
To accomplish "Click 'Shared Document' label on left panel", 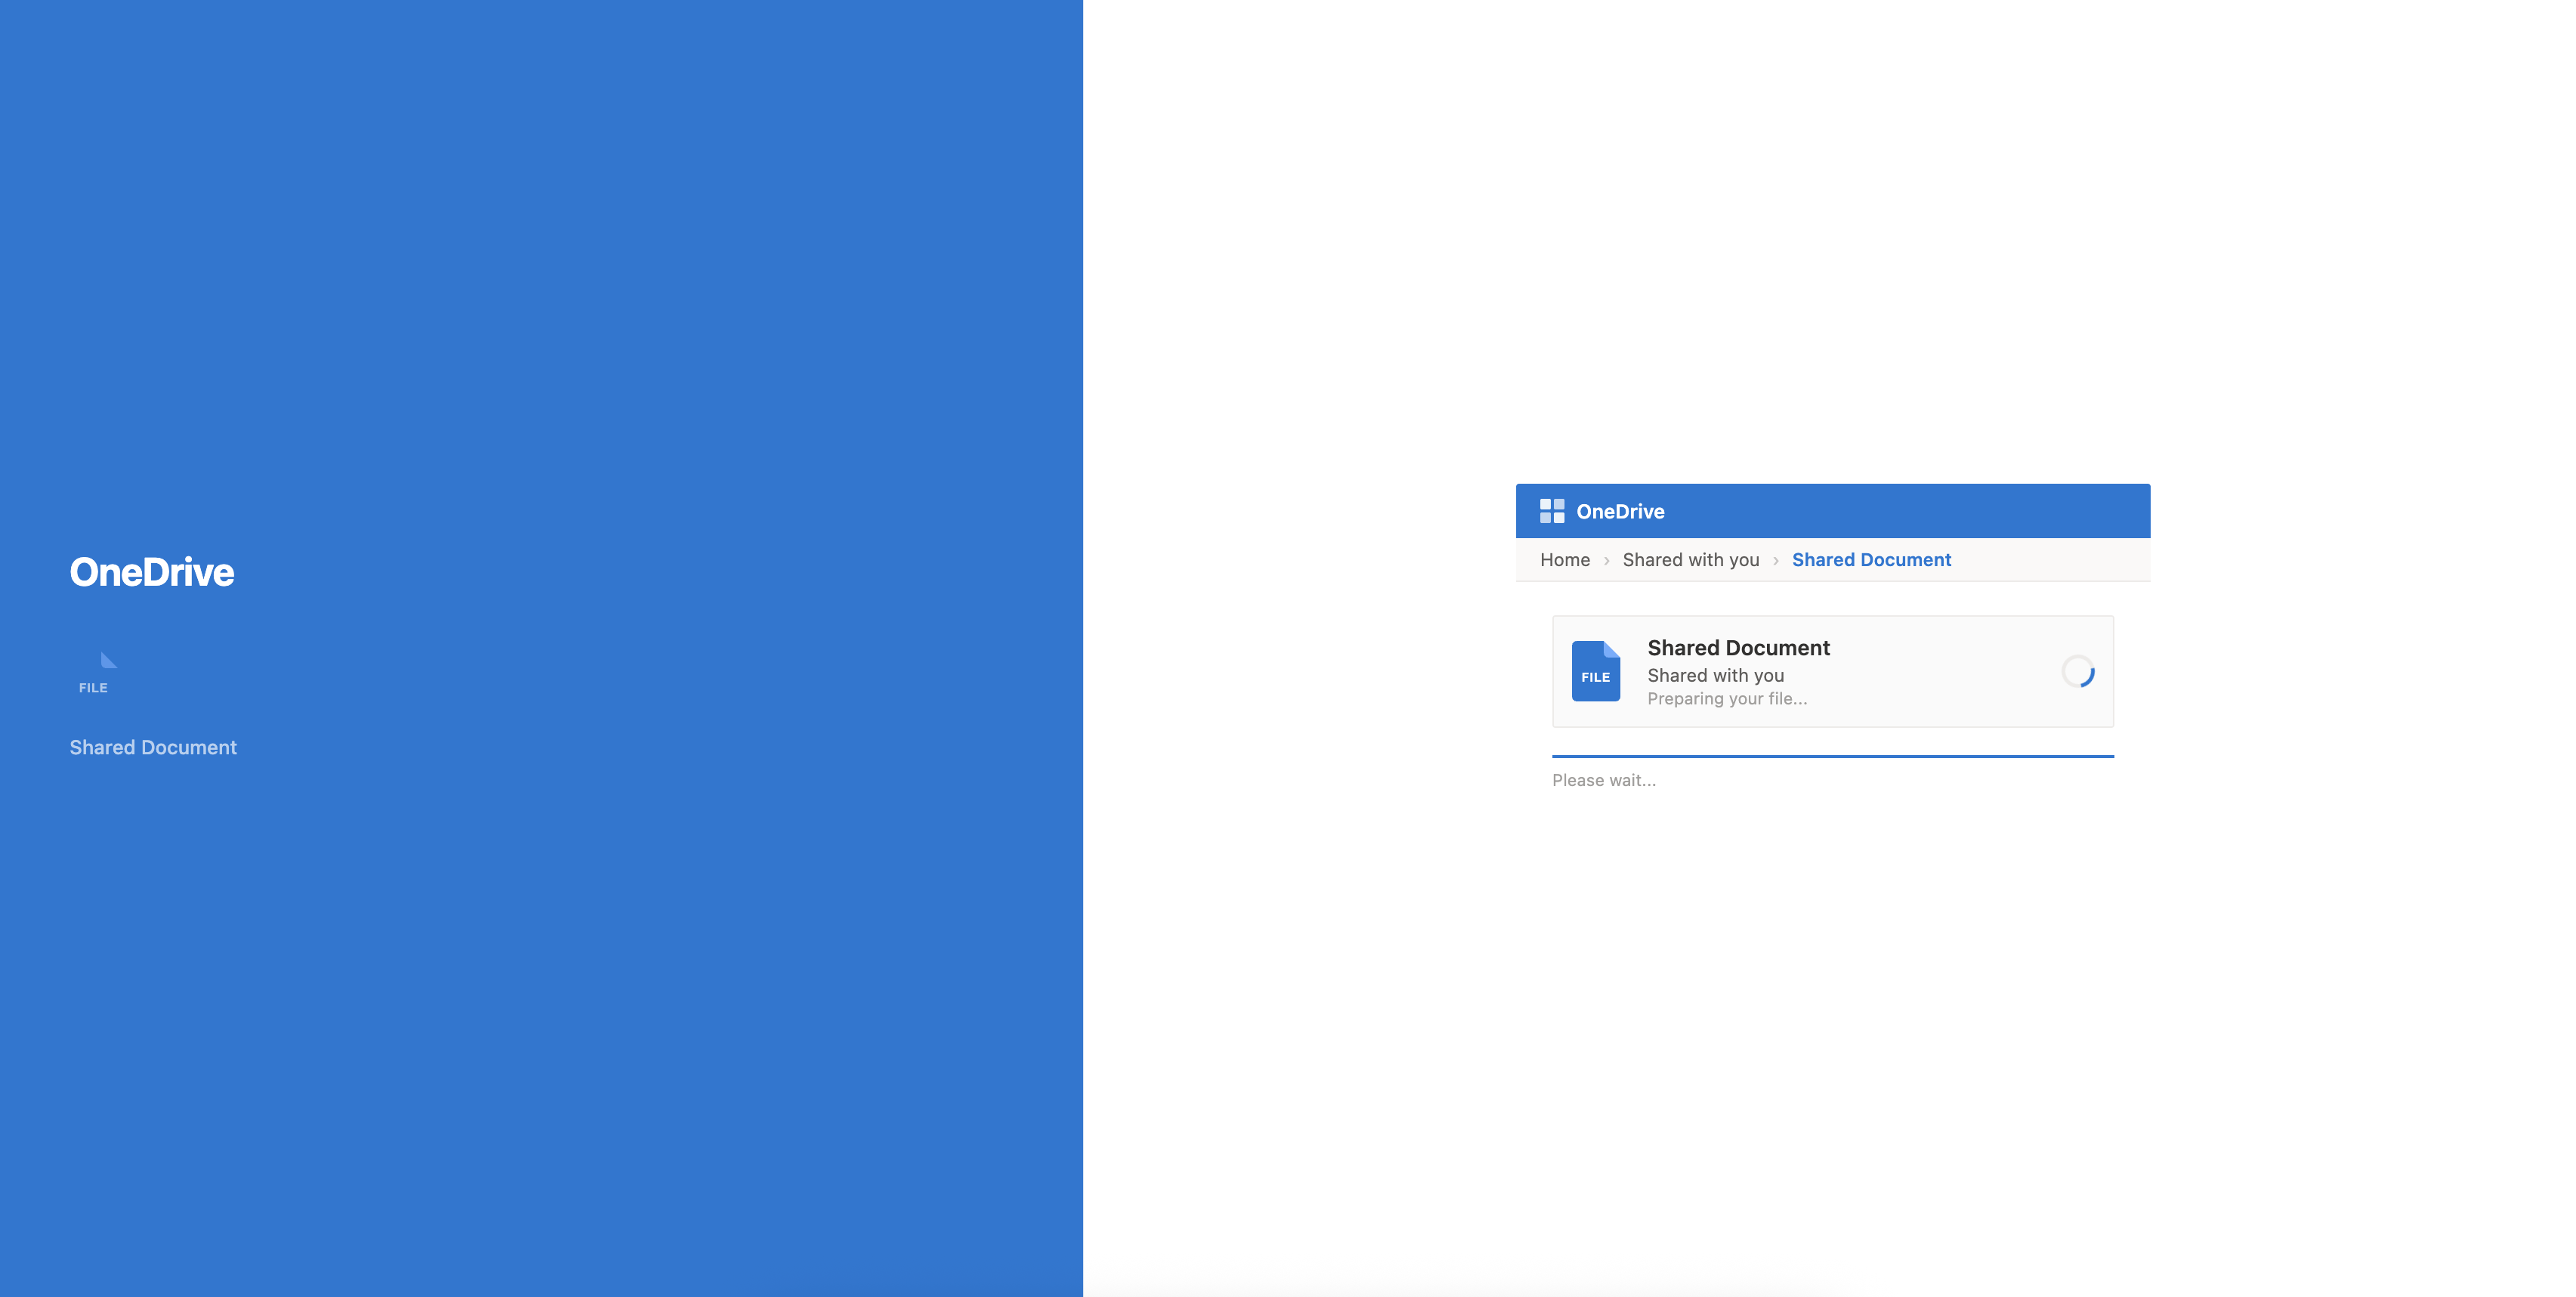I will [x=153, y=748].
